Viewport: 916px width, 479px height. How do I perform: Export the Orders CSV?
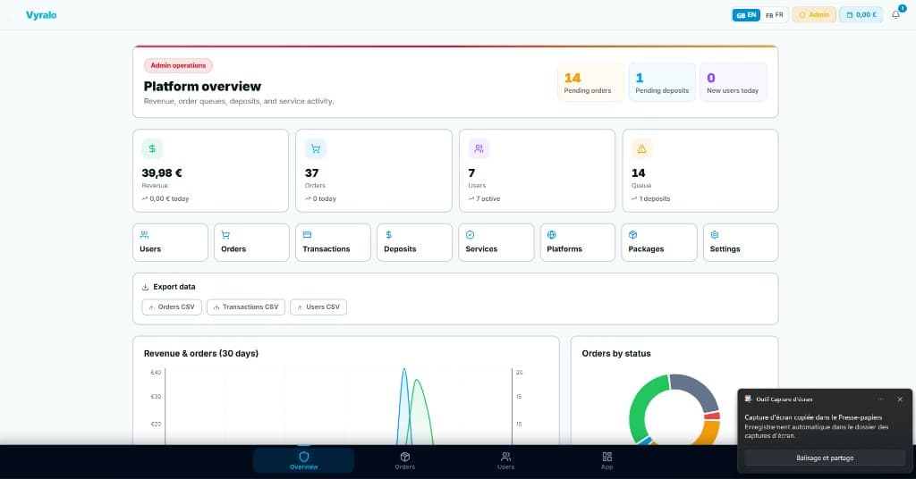(x=172, y=307)
